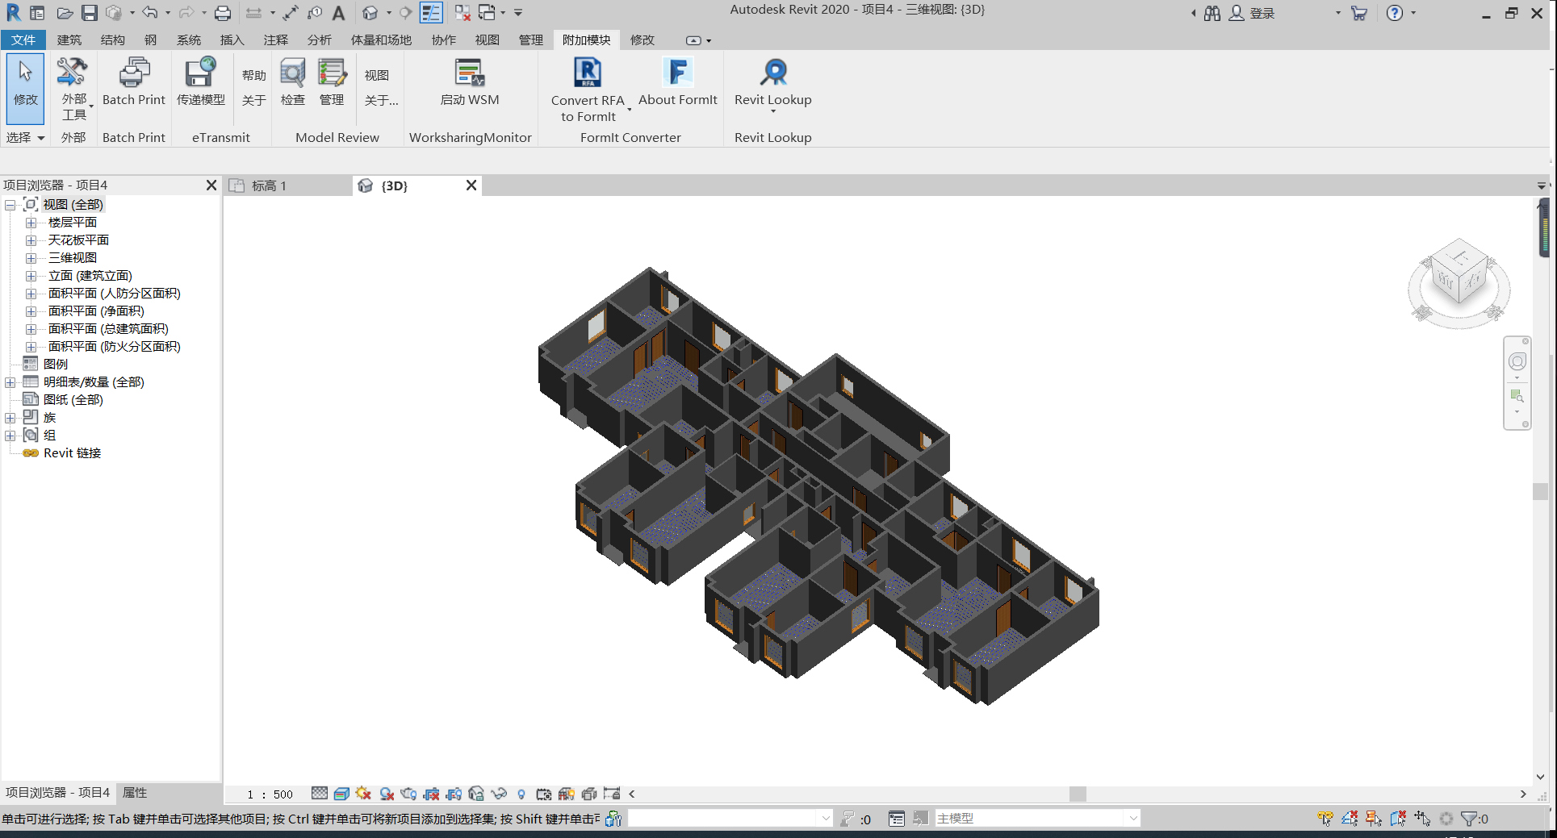Click the Undo arrow icon
Image resolution: width=1557 pixels, height=838 pixels.
[x=149, y=13]
